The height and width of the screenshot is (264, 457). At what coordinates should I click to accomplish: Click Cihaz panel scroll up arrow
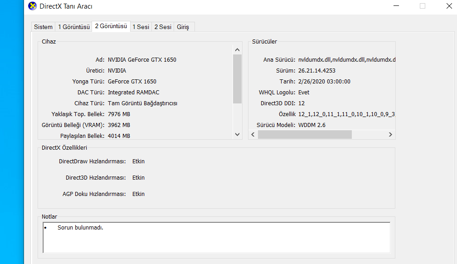pos(237,50)
